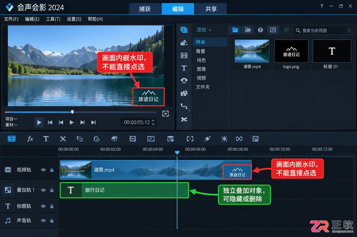Open the Media library sidebar icon

click(x=184, y=30)
